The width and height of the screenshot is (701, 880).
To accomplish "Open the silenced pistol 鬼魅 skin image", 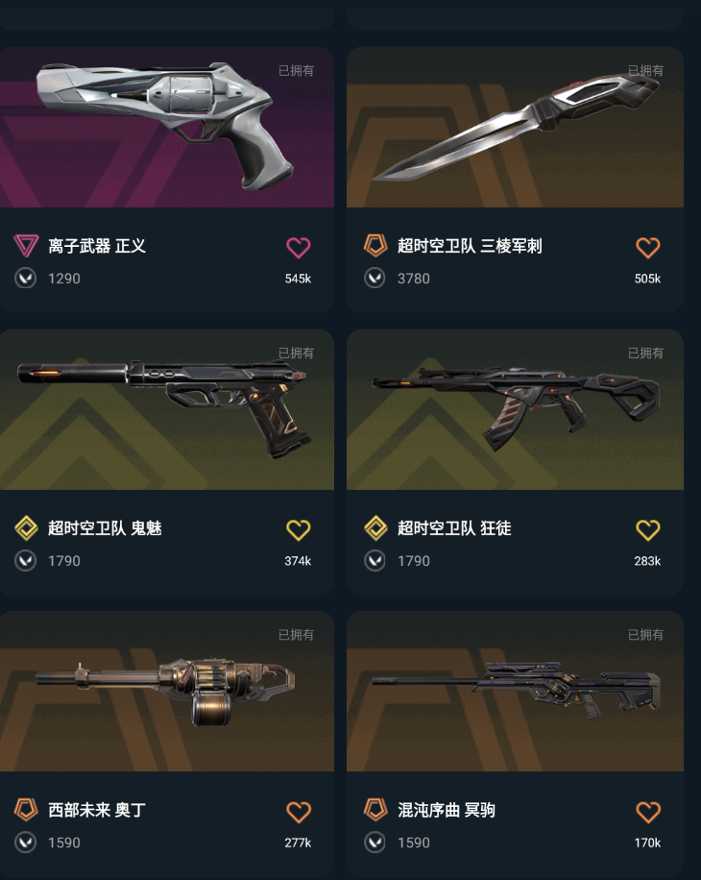I will coord(166,409).
